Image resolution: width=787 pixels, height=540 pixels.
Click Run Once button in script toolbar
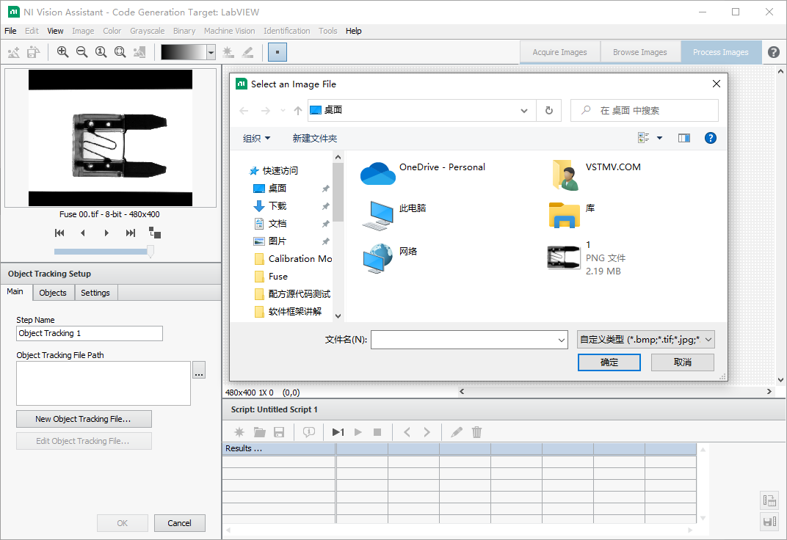click(338, 432)
